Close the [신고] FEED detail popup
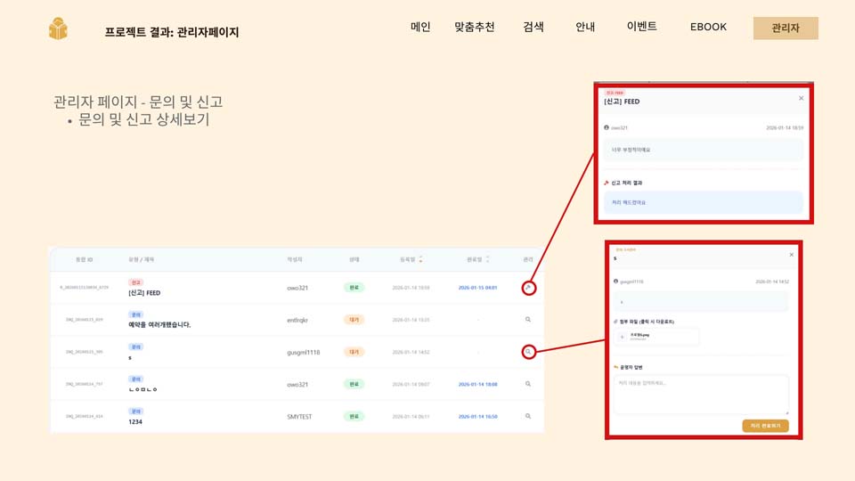The height and width of the screenshot is (481, 855). click(801, 98)
